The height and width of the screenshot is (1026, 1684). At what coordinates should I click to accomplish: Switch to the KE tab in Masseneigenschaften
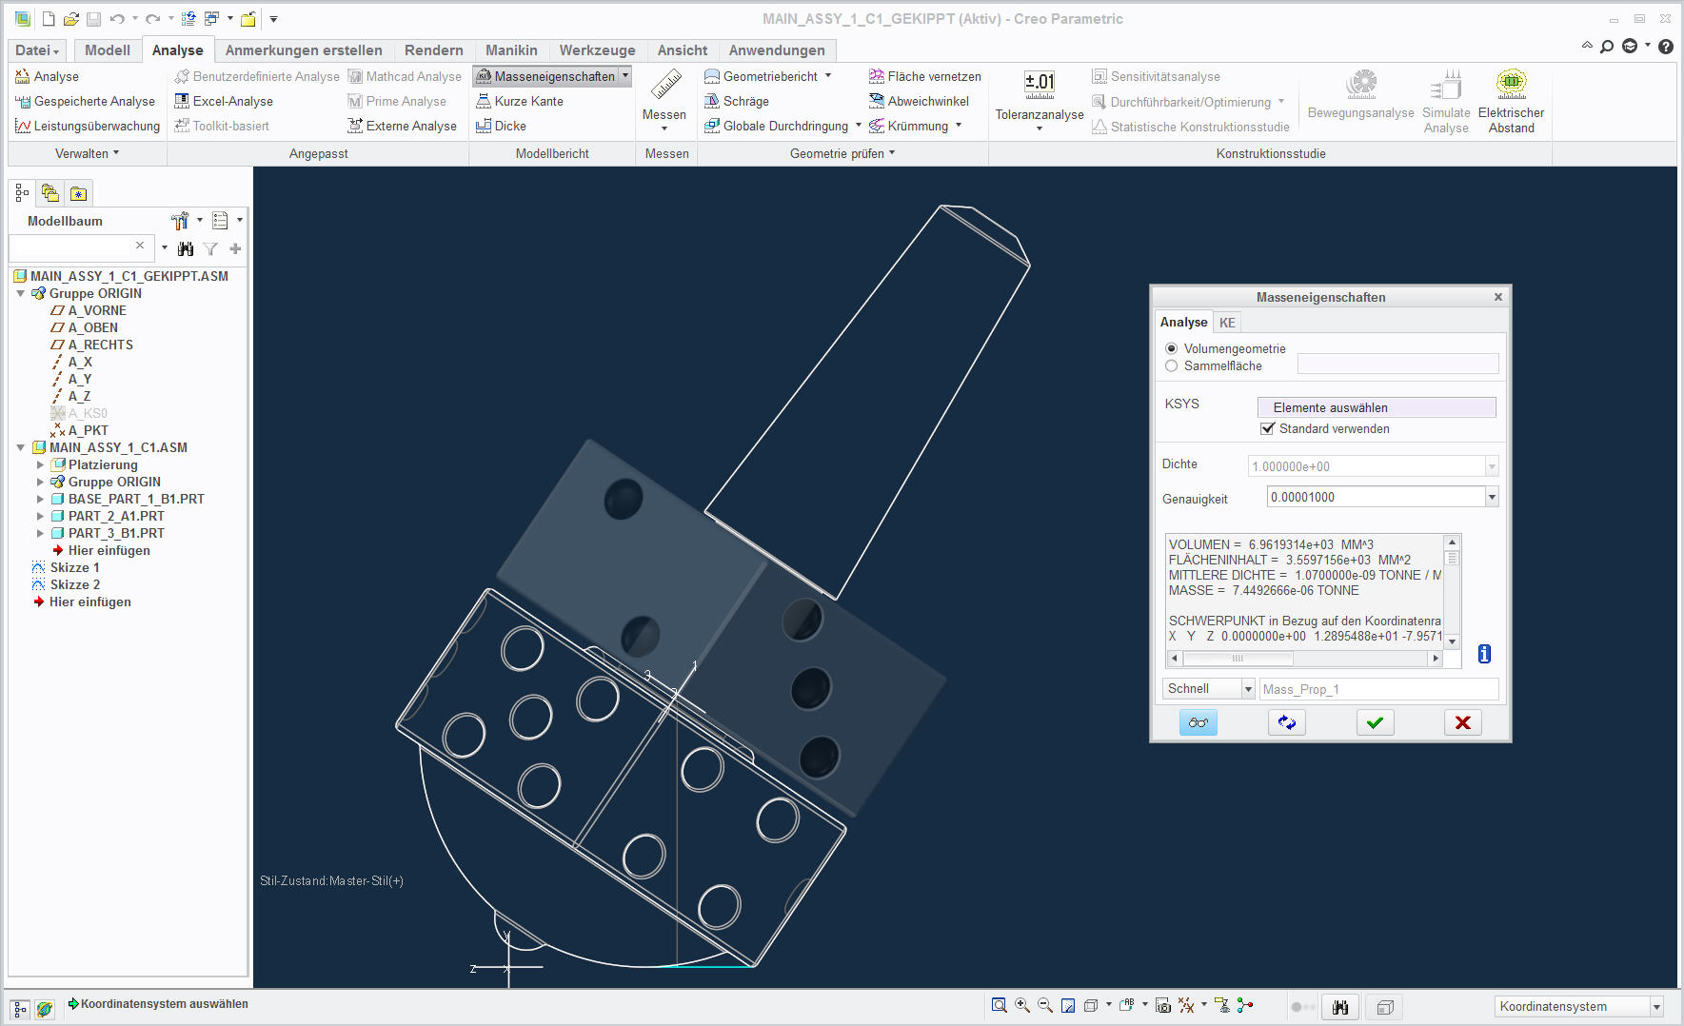(1227, 323)
